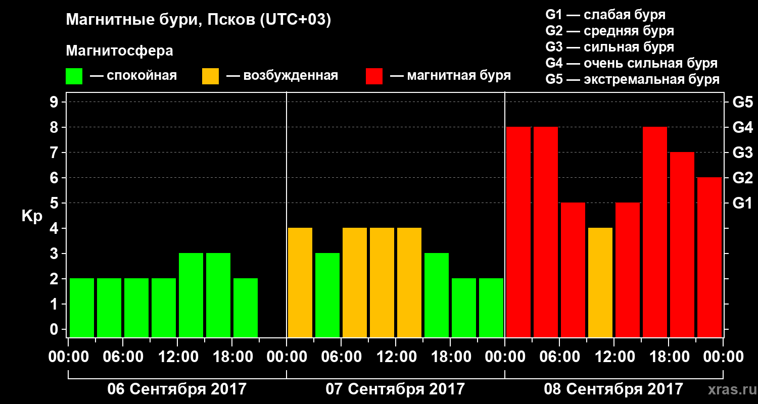The height and width of the screenshot is (404, 758).
Task: Select the '— возбужденная' legend label
Action: (282, 76)
